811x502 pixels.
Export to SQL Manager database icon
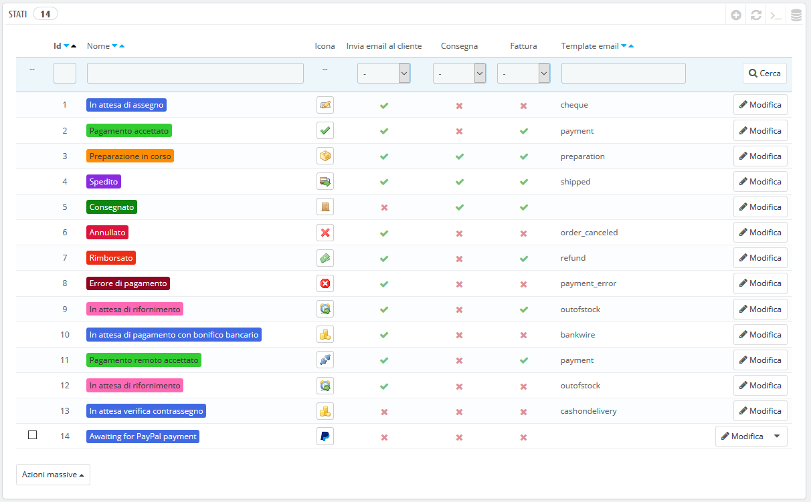[x=796, y=15]
